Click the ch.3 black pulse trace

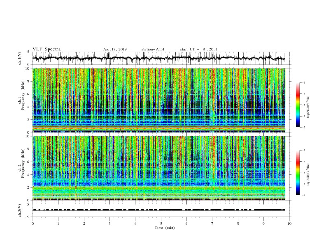[x=159, y=210]
